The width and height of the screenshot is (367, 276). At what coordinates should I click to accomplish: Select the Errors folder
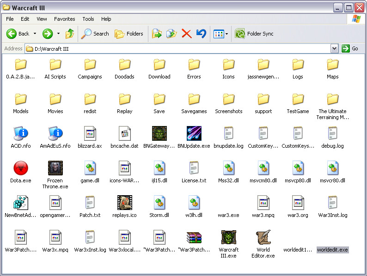[x=194, y=68]
